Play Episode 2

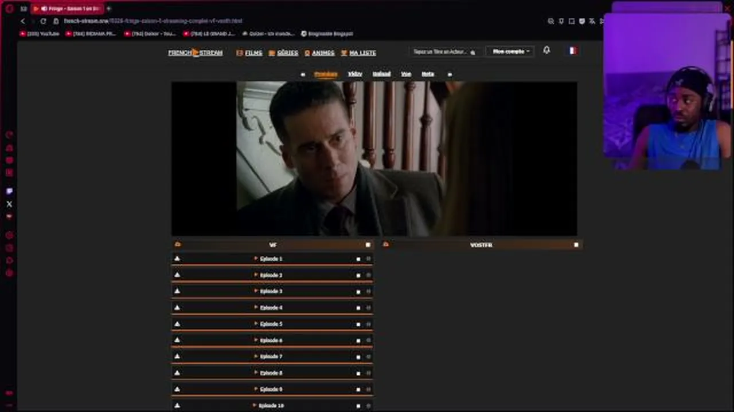[268, 275]
